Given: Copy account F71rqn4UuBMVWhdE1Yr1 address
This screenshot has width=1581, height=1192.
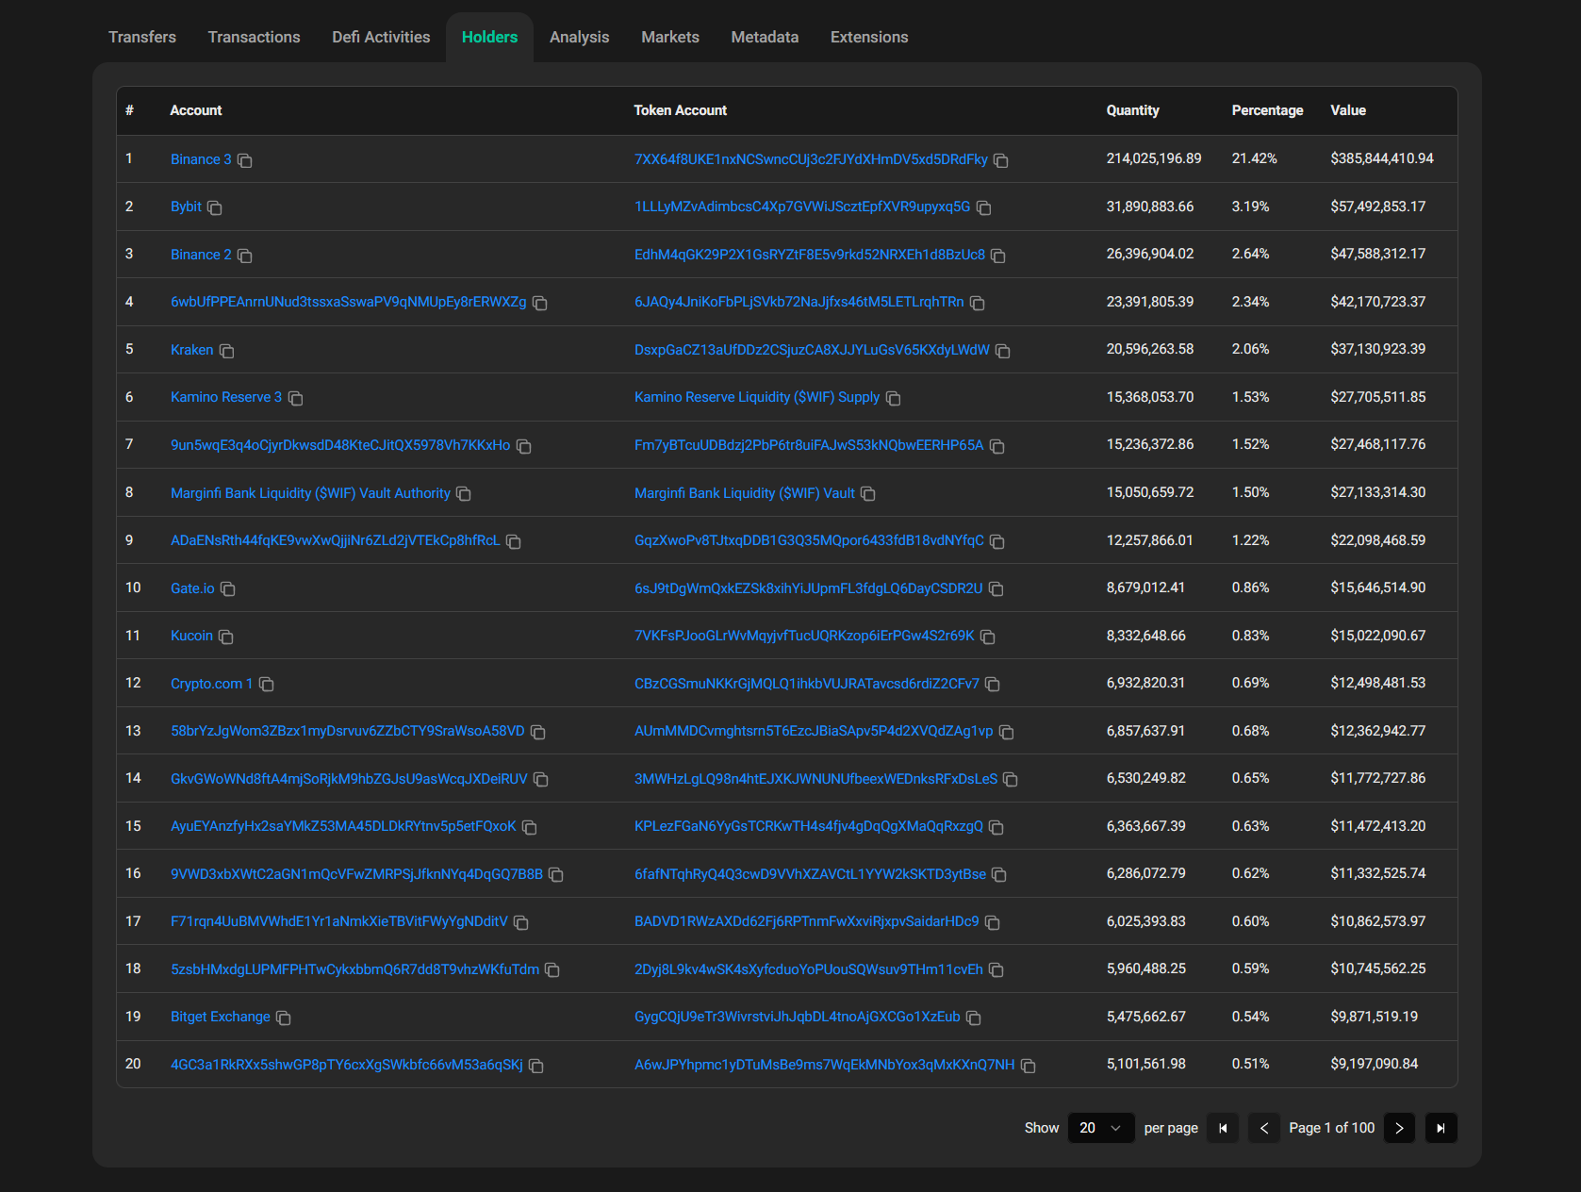Looking at the screenshot, I should 521,922.
